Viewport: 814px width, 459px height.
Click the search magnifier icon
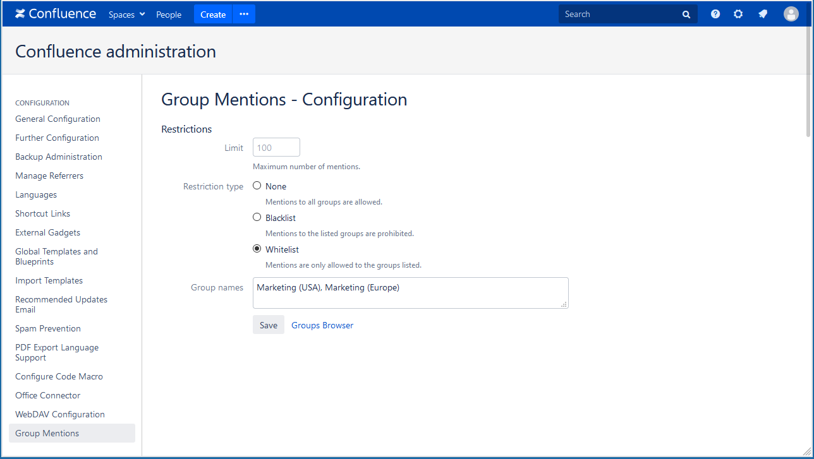(686, 15)
